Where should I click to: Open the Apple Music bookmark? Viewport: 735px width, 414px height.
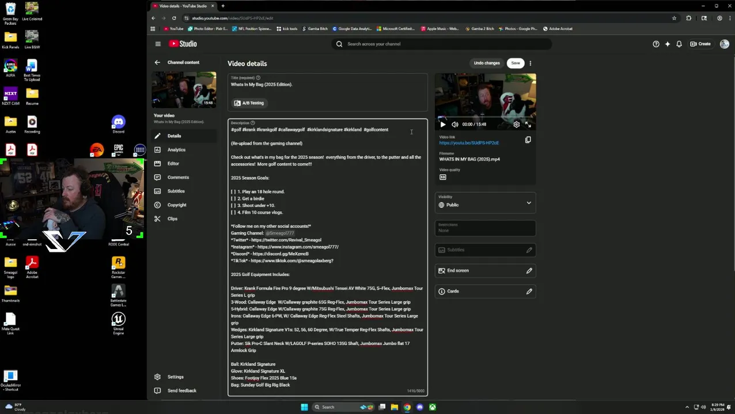tap(440, 29)
